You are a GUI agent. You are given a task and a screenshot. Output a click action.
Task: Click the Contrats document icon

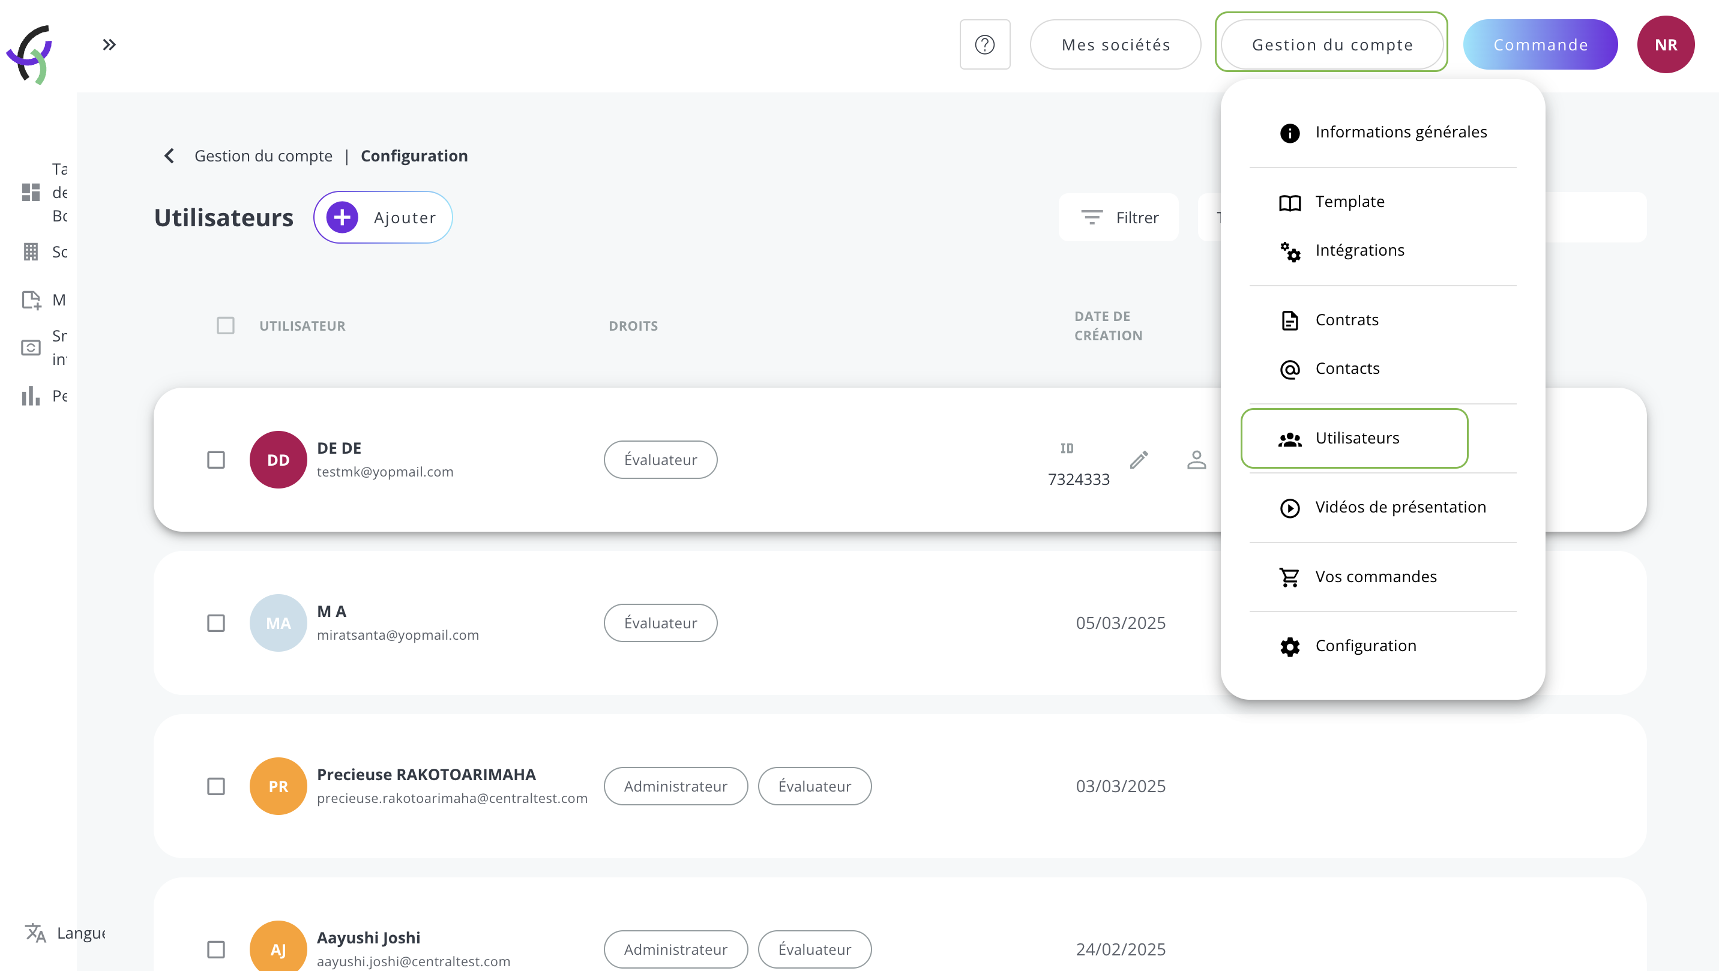click(1290, 320)
